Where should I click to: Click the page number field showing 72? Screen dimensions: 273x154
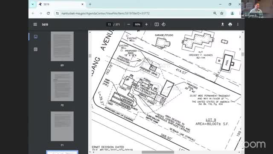tap(109, 24)
